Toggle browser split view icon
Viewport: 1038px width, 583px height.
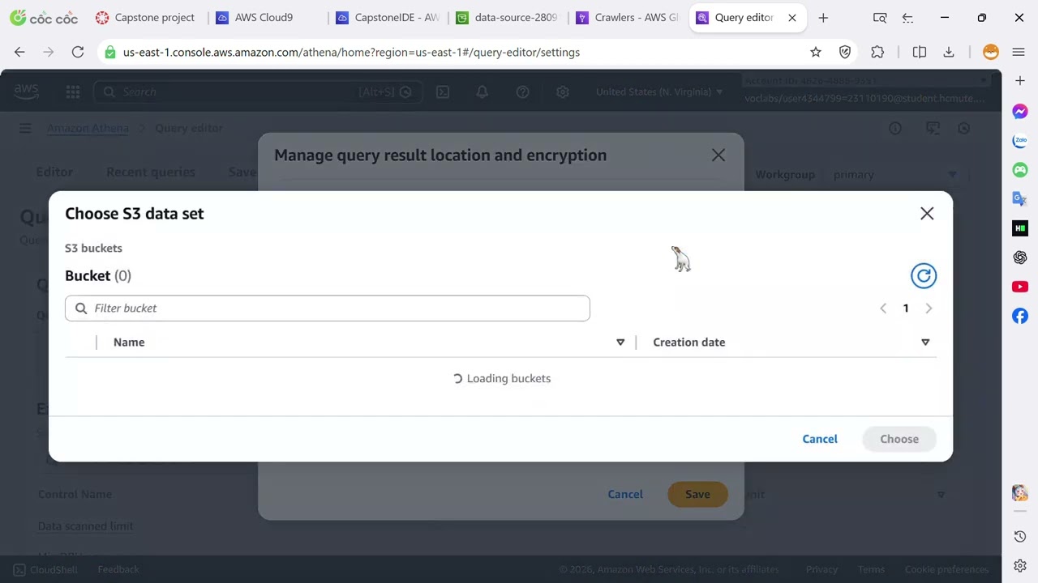pos(920,52)
